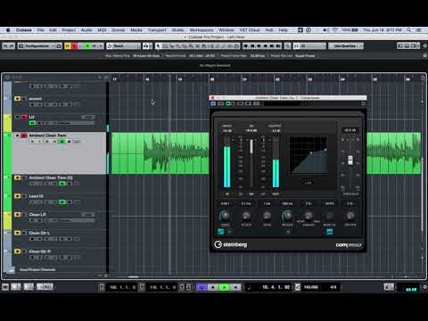Open Spotlight search in the menu bar
The width and height of the screenshot is (428, 321).
click(409, 30)
